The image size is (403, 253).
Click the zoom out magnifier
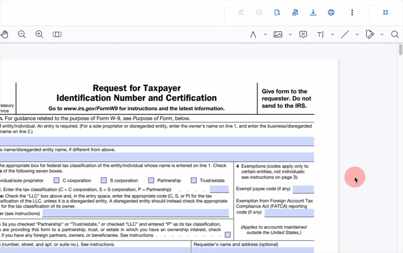tap(22, 34)
